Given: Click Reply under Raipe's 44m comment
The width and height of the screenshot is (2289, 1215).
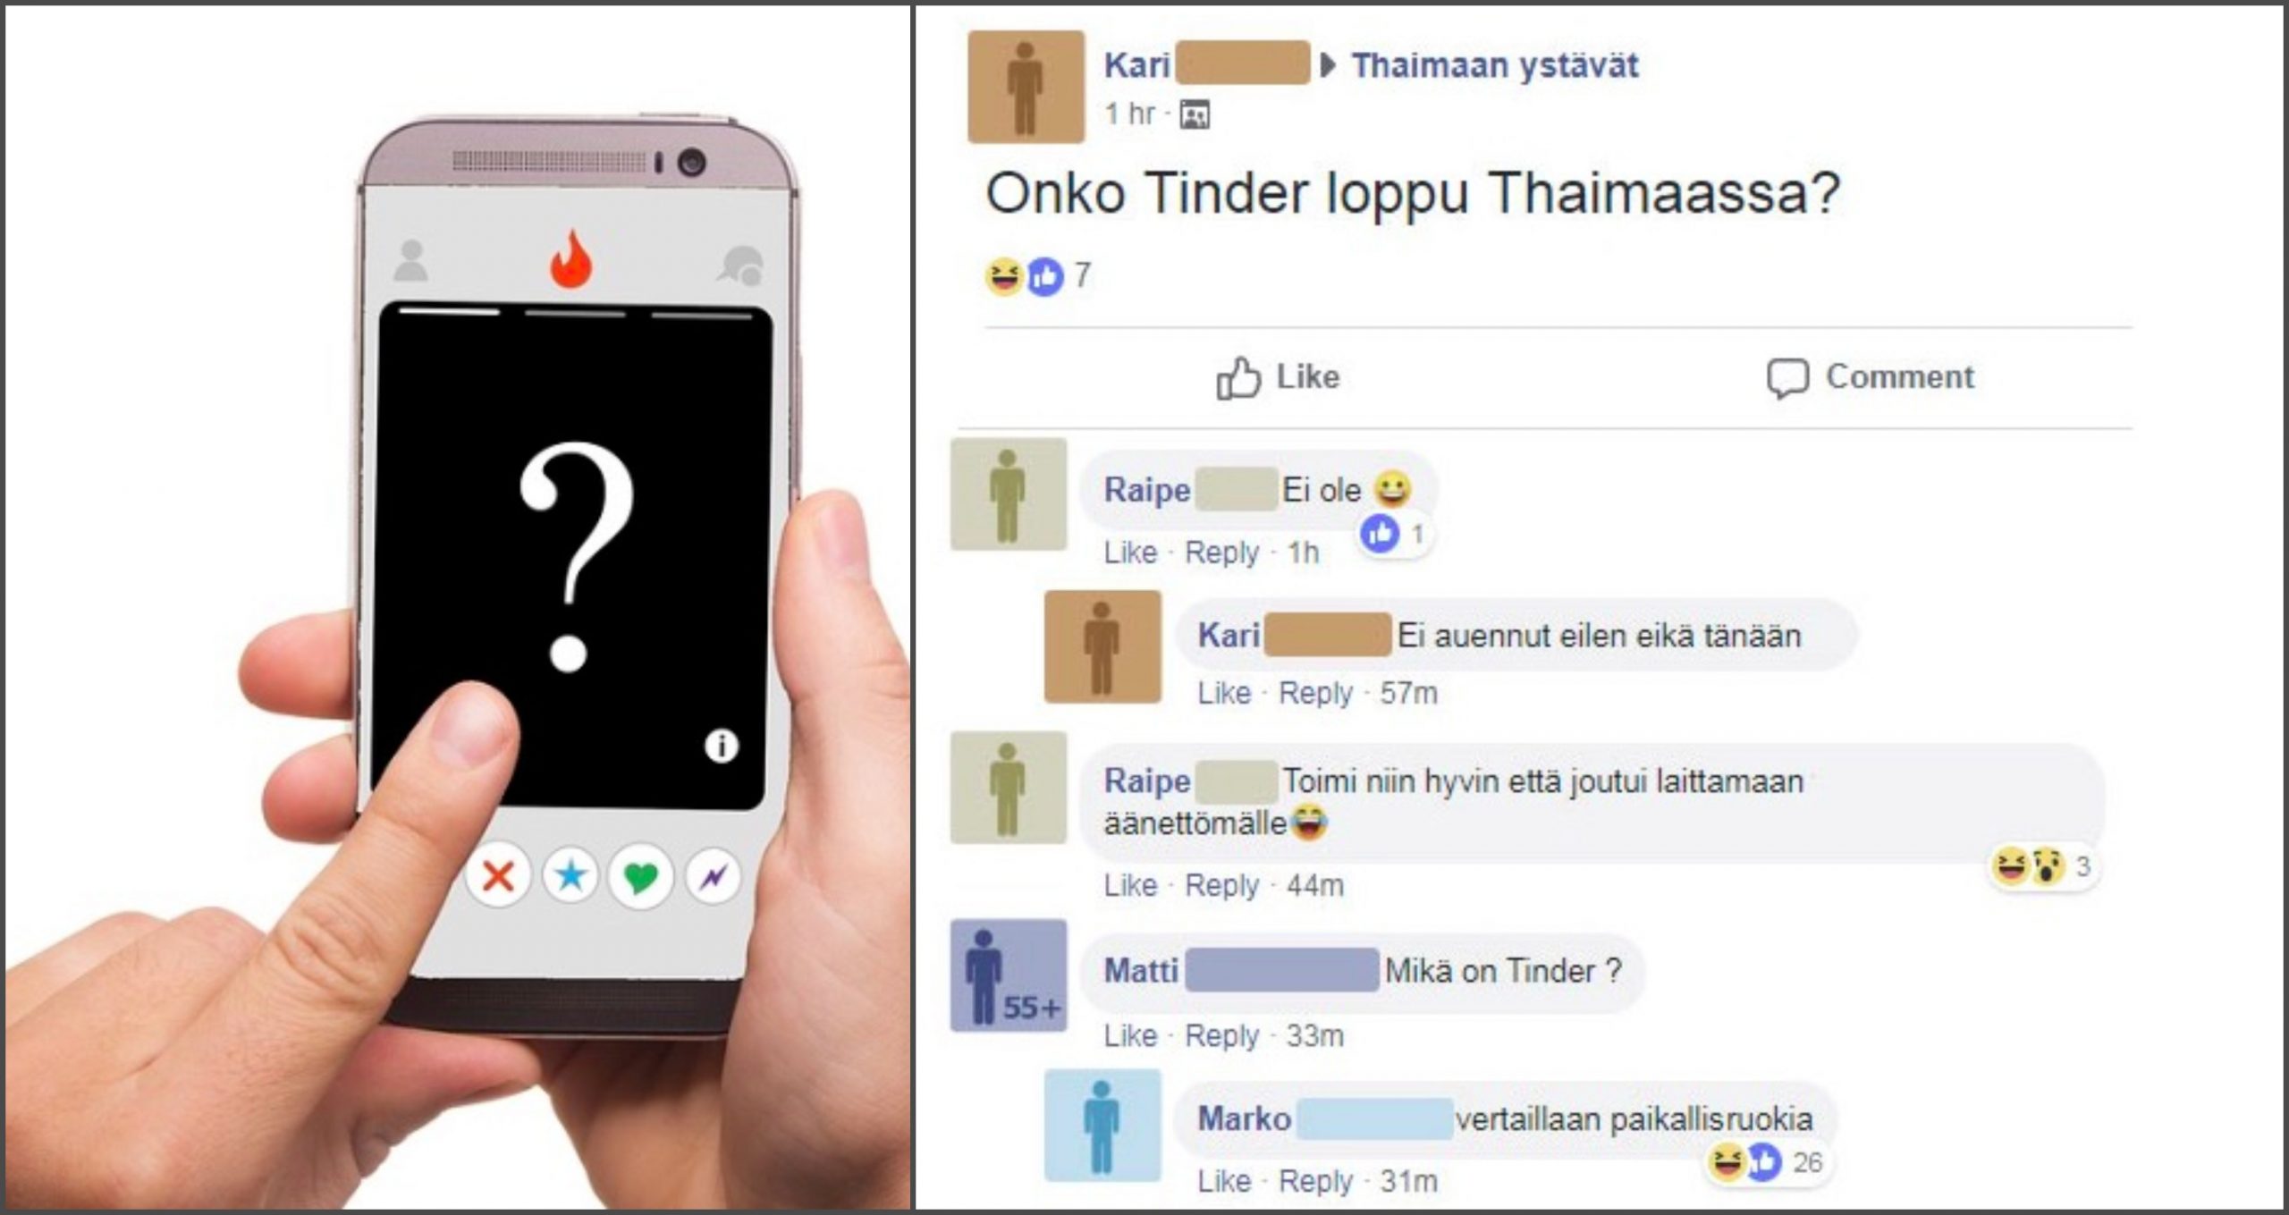Looking at the screenshot, I should (x=1221, y=885).
